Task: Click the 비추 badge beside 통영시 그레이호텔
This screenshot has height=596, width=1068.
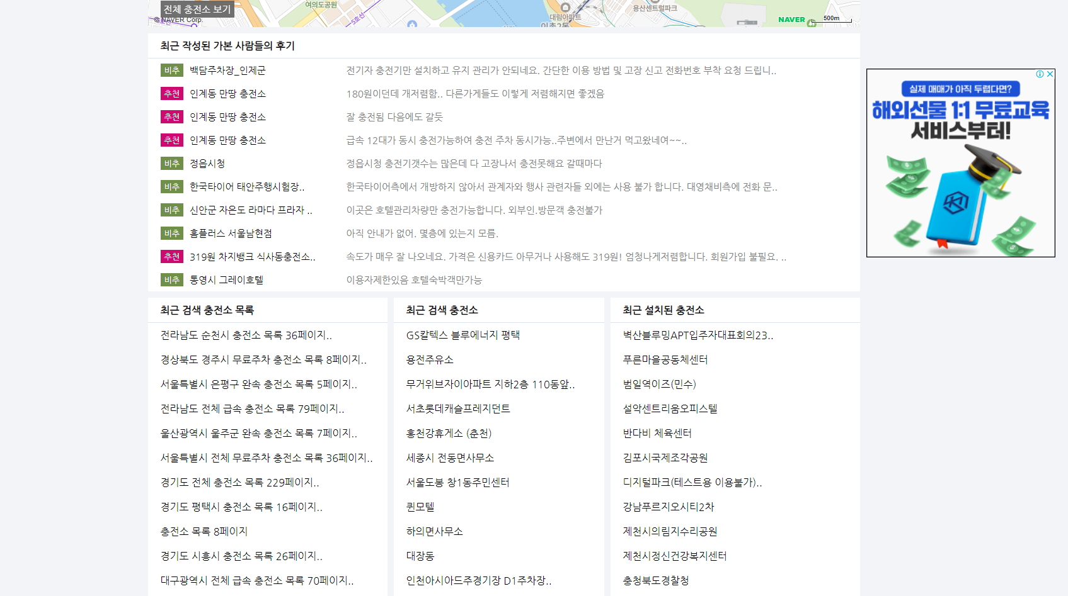Action: click(x=171, y=280)
